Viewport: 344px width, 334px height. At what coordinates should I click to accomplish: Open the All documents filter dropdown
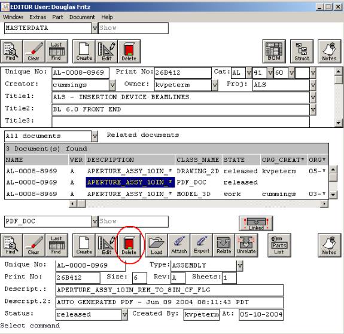pyautogui.click(x=95, y=136)
